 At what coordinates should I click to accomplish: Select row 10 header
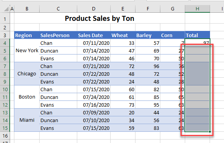pos(5,89)
